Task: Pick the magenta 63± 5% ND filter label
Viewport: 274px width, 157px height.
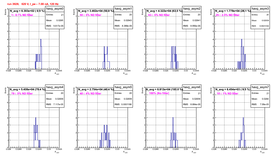Action: (x=159, y=15)
